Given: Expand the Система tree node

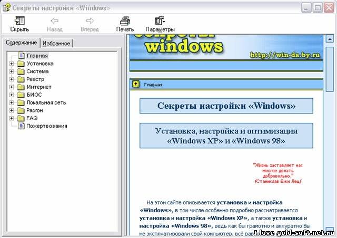Looking at the screenshot, I should click(x=12, y=71).
